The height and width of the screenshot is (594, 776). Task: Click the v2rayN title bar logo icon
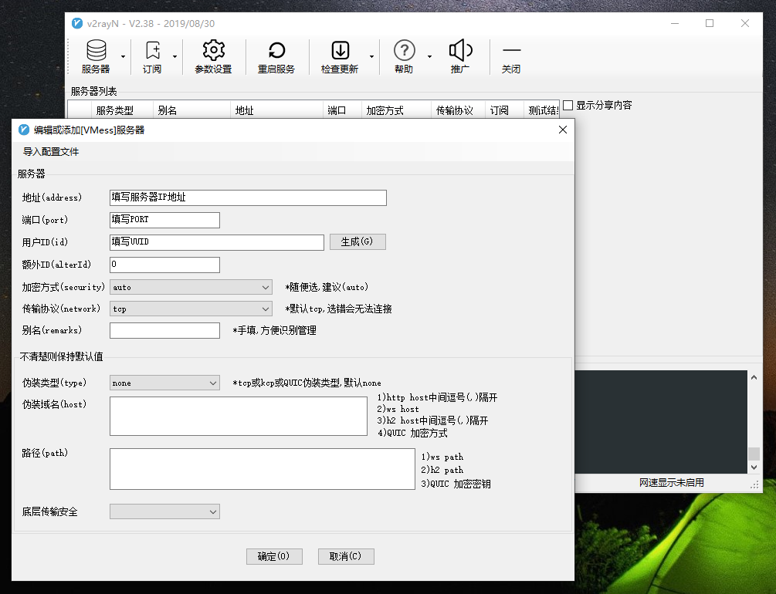77,23
